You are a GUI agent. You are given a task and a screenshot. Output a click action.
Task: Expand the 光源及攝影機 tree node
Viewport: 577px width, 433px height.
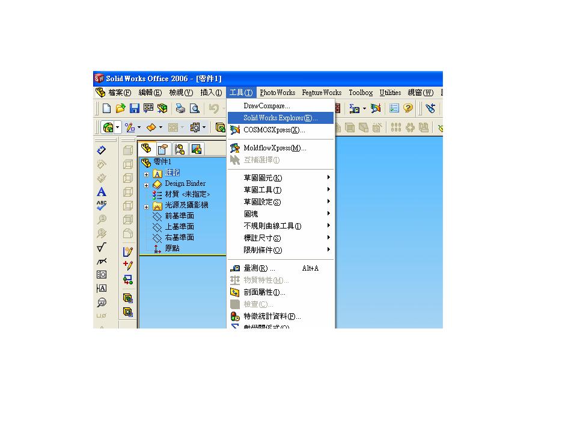click(x=147, y=207)
